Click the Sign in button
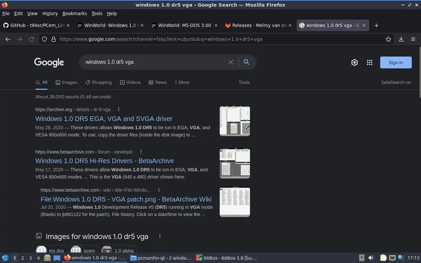Image resolution: width=421 pixels, height=263 pixels. coord(396,62)
